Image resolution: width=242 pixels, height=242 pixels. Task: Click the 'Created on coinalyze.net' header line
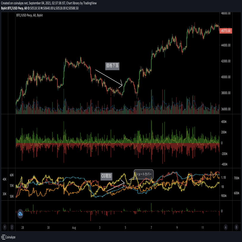coord(49,3)
